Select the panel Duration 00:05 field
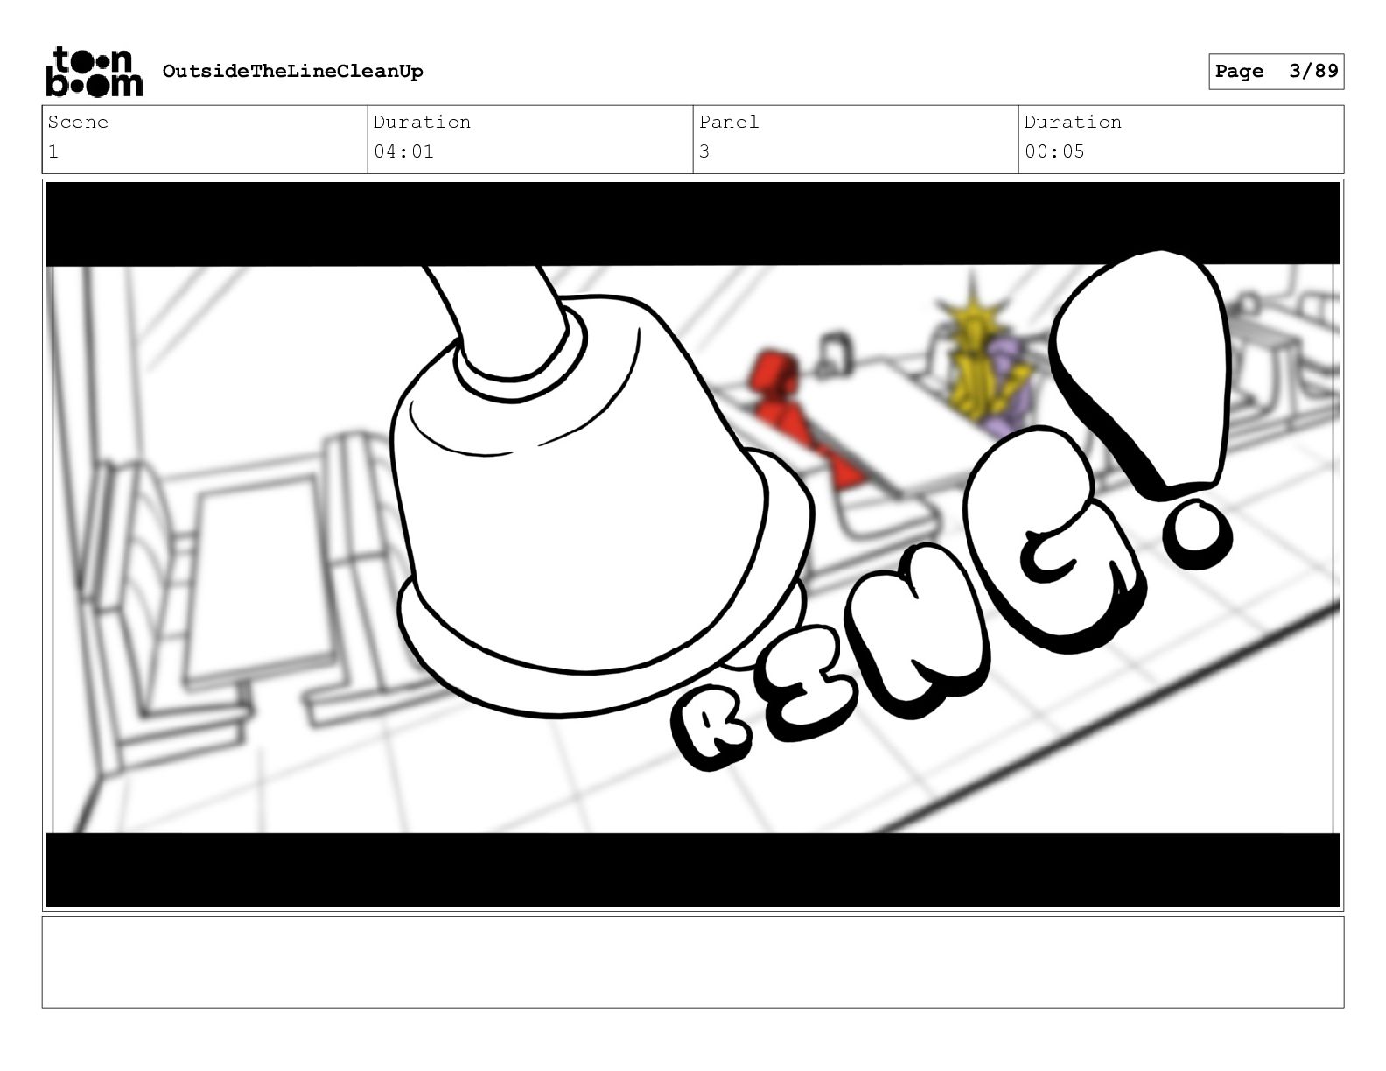The height and width of the screenshot is (1071, 1386). click(1181, 140)
